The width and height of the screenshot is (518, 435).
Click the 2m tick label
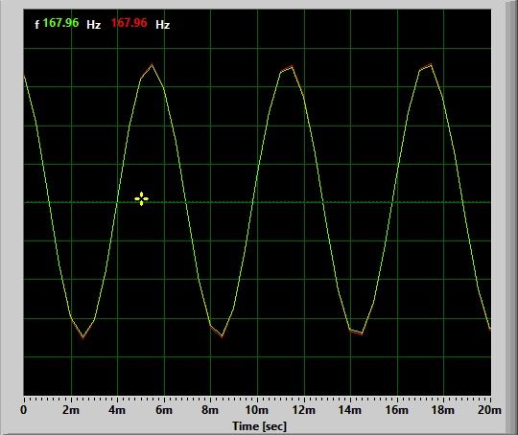pos(71,410)
